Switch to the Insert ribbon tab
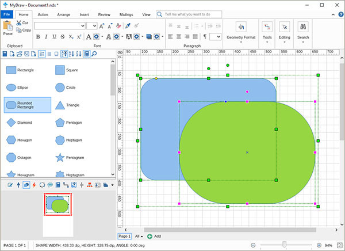 85,13
